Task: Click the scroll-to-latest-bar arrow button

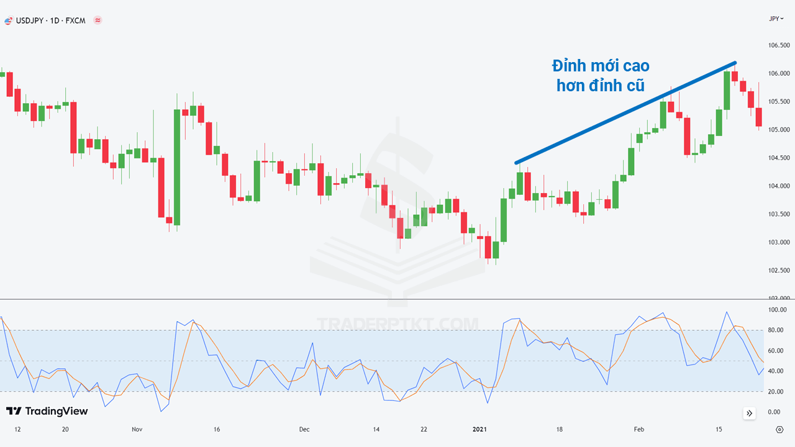Action: [x=749, y=413]
